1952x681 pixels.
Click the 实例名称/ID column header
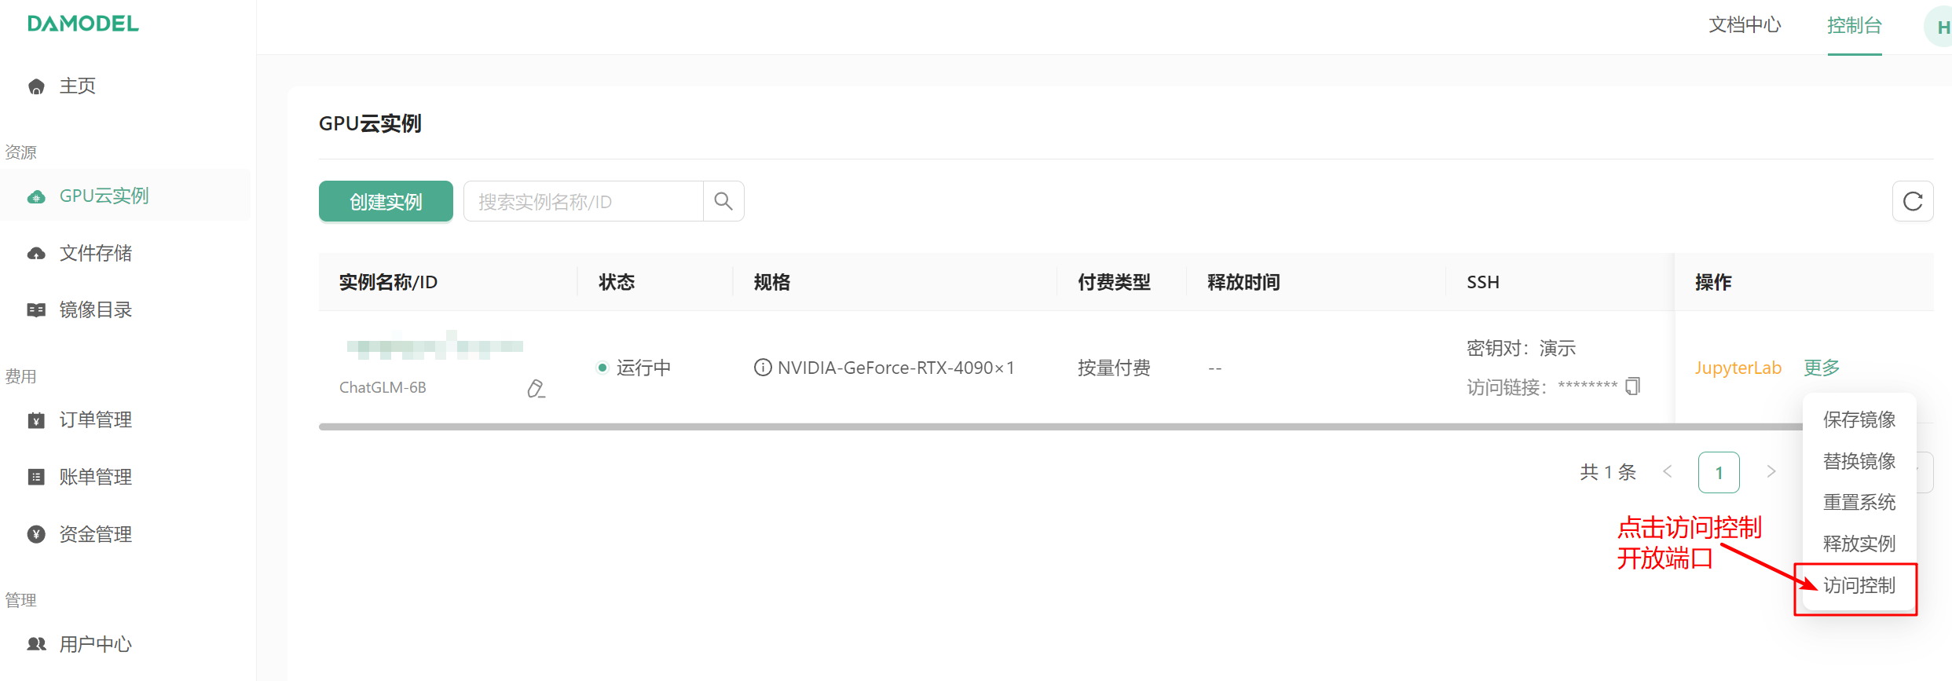[x=388, y=282]
